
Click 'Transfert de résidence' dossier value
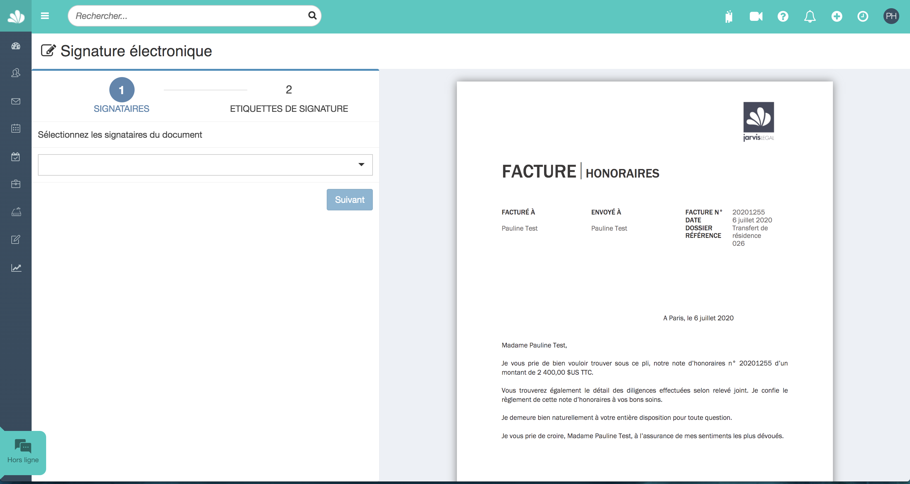pyautogui.click(x=749, y=232)
